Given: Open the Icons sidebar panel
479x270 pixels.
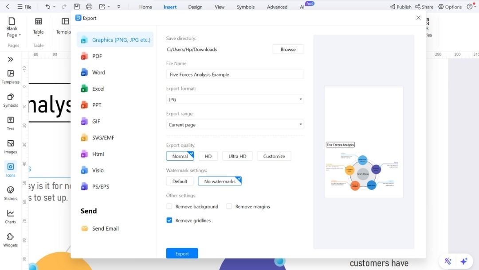Looking at the screenshot, I should [10, 170].
